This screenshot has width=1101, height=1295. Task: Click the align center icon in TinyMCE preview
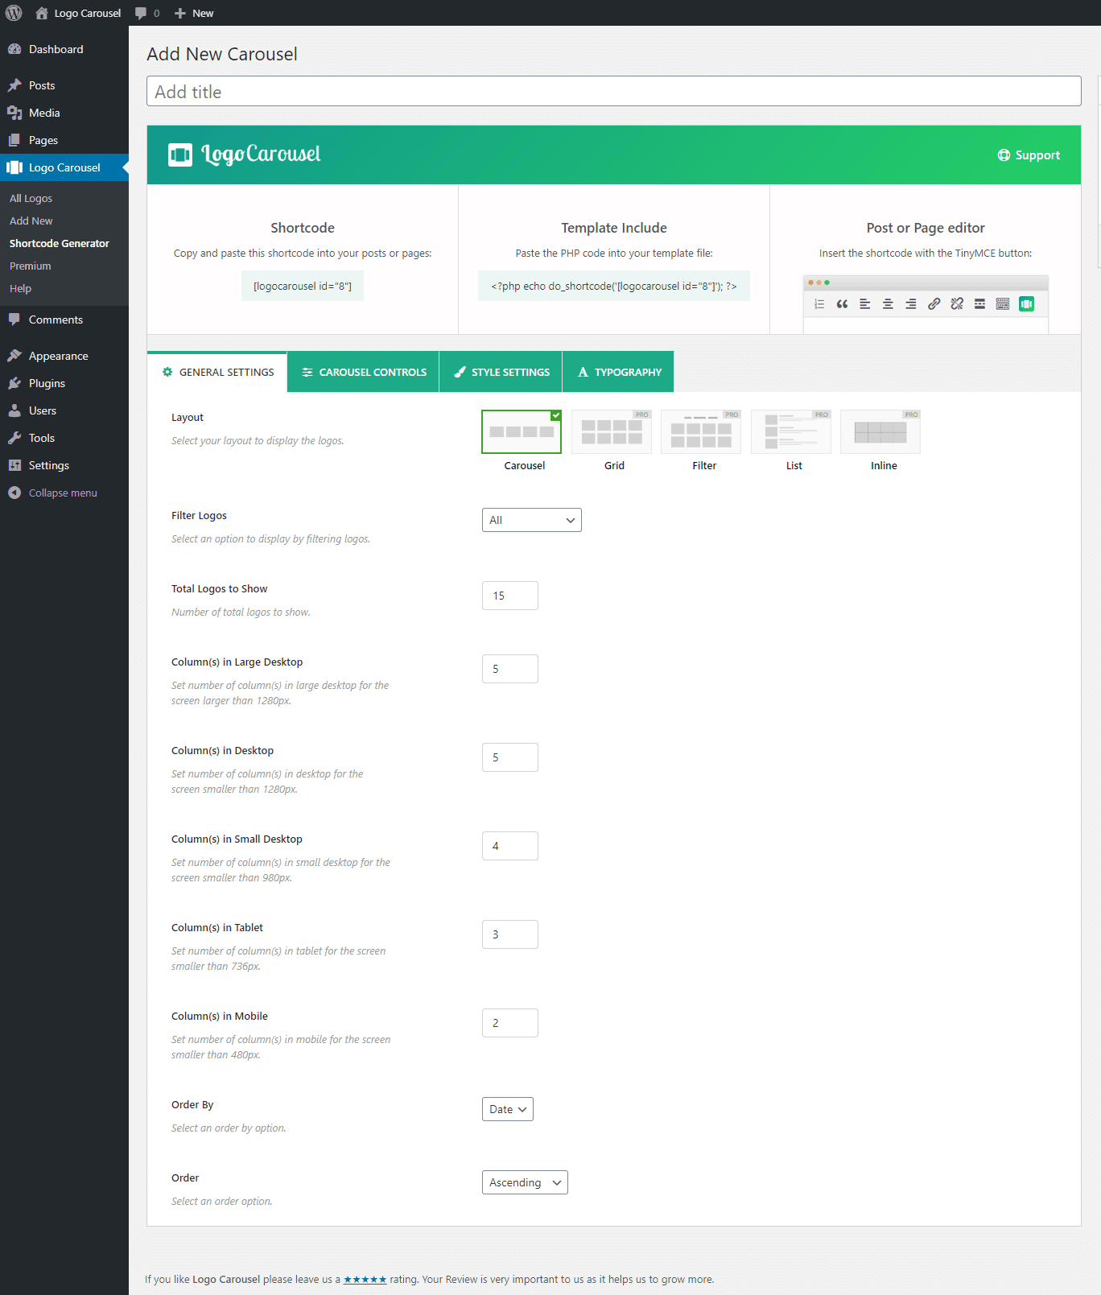click(888, 303)
